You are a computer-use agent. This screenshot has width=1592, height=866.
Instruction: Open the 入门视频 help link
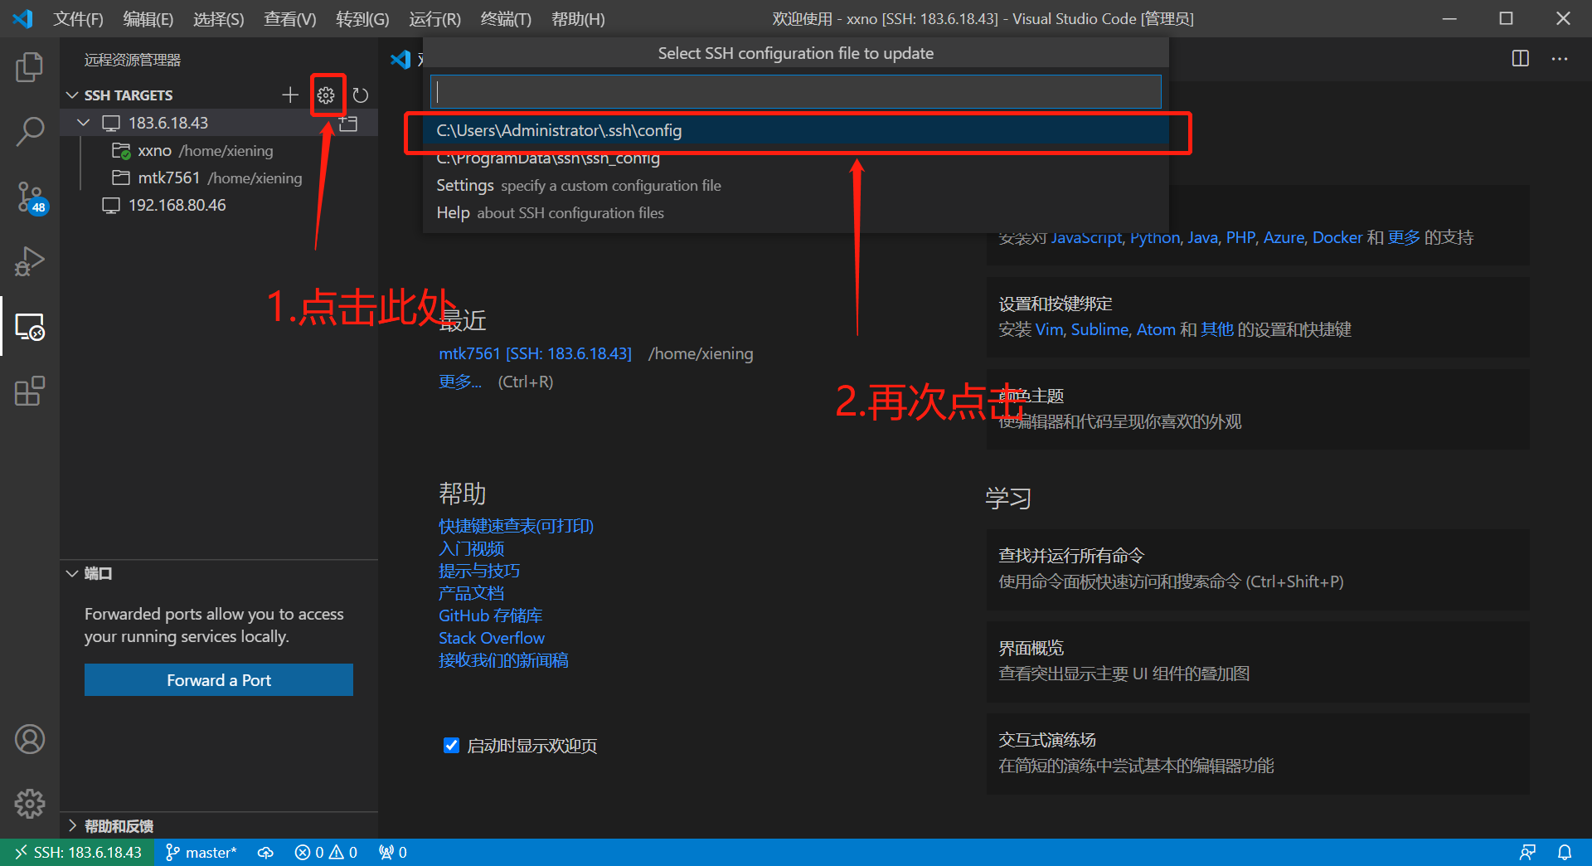coord(471,548)
